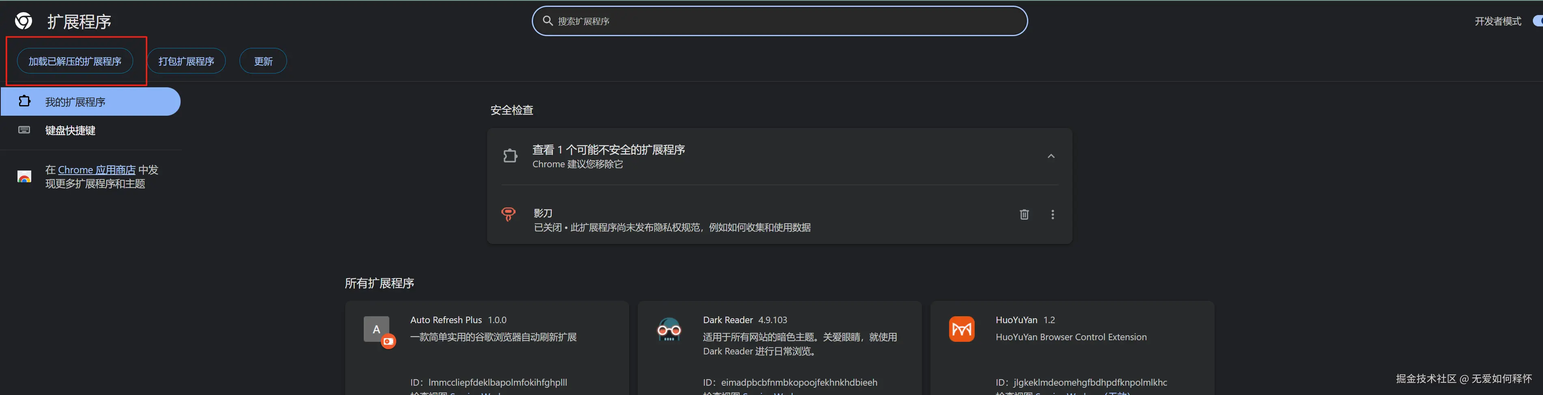Click the Dark Reader ID text

(790, 382)
